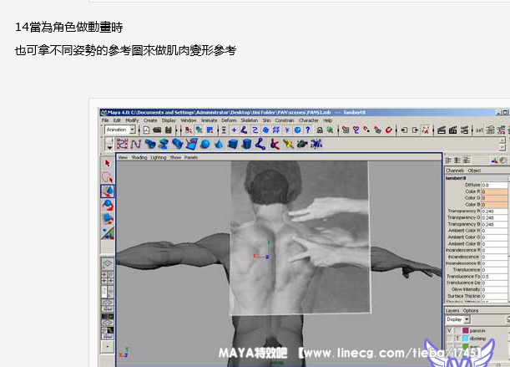
Task: Pick the Rotate tool in toolbox
Action: (108, 204)
